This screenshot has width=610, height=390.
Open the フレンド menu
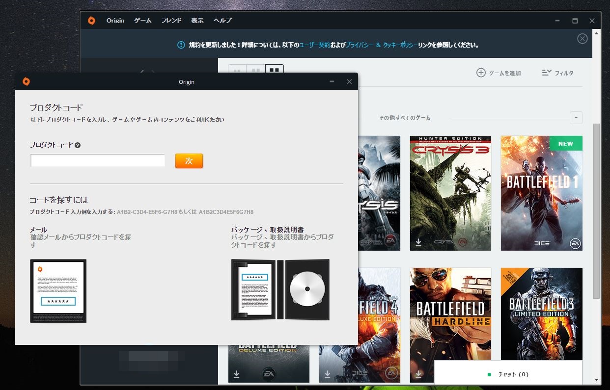tap(171, 21)
